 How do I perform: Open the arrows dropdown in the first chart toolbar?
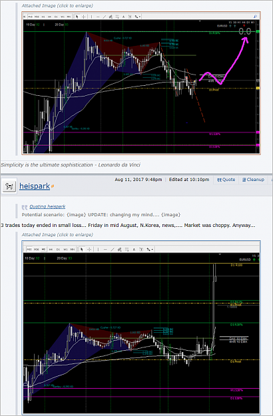[x=138, y=17]
